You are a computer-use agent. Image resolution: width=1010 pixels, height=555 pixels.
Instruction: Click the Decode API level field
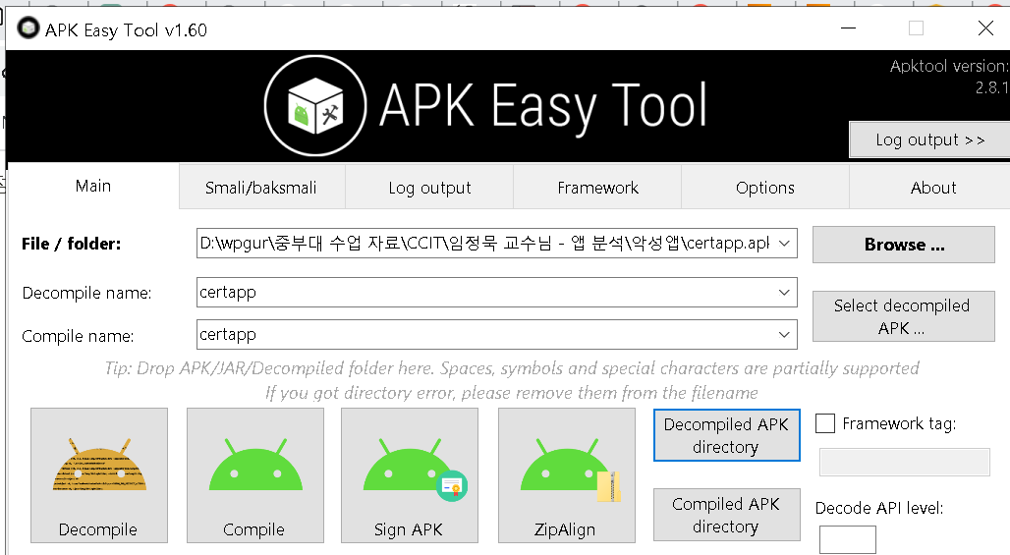pos(848,539)
